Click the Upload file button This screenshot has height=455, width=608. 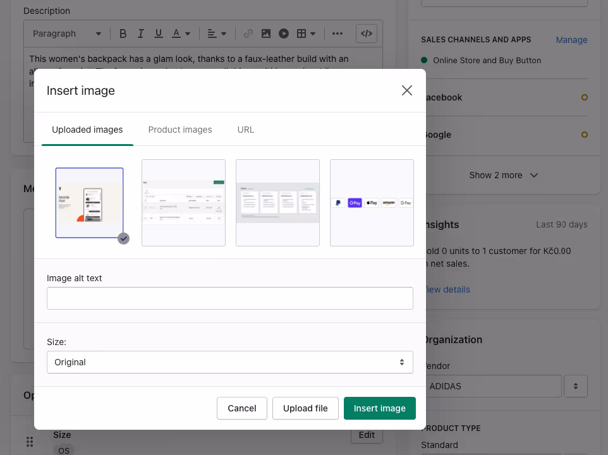305,408
